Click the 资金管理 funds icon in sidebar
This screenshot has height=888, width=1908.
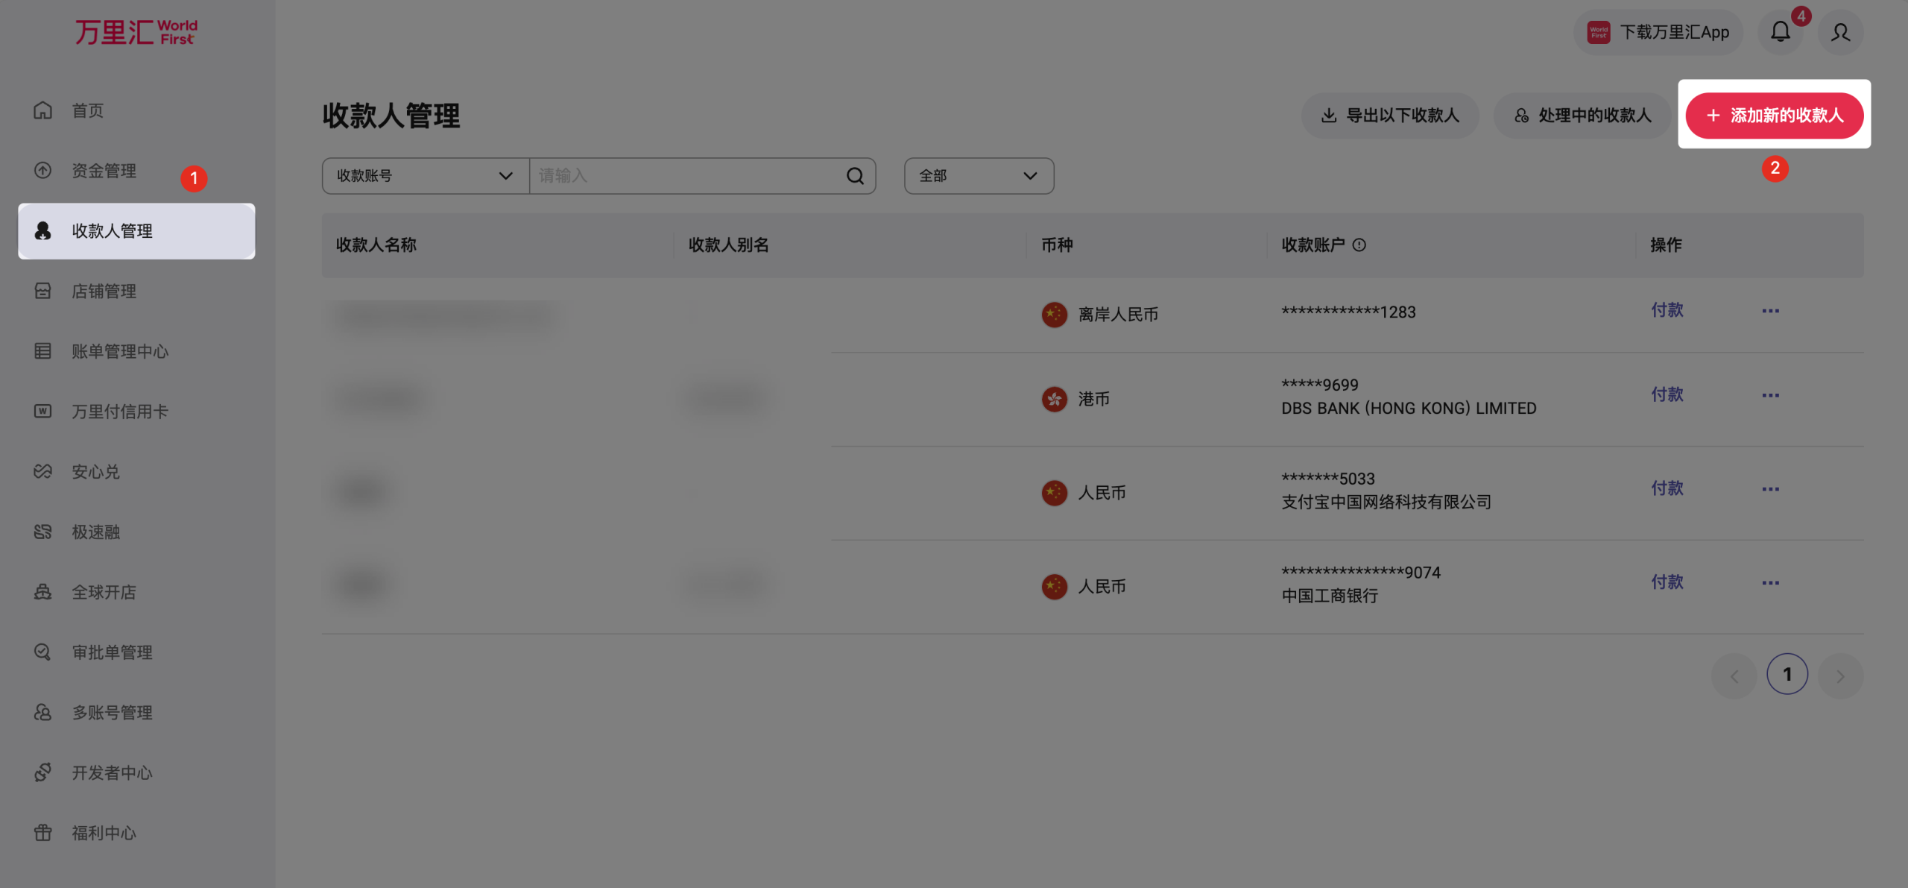pyautogui.click(x=42, y=170)
